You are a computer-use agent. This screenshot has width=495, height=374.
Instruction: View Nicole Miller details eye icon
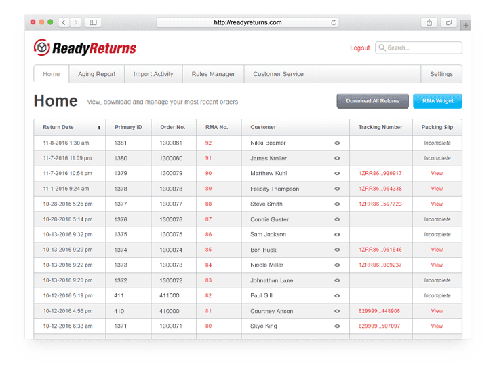337,265
